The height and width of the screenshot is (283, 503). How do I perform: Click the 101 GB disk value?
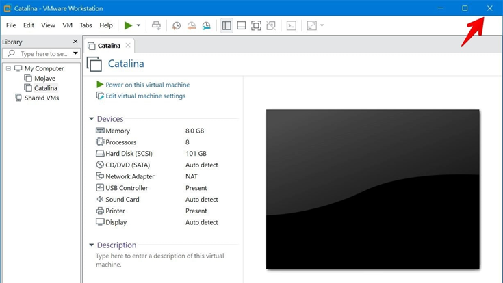[x=196, y=154]
